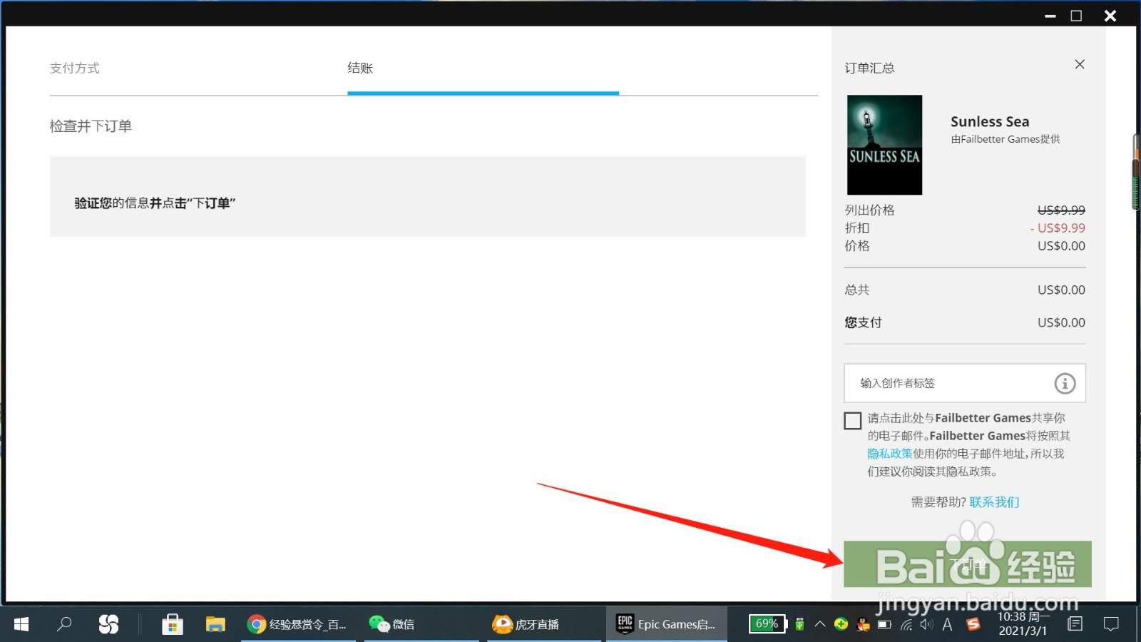Minimize the Epic Games launcher window

point(1050,16)
